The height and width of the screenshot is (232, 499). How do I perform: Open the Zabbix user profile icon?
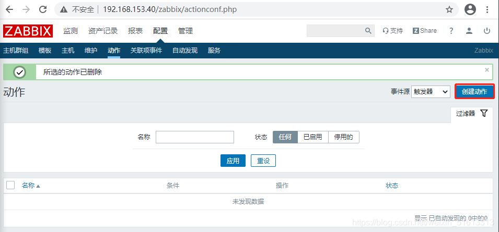[x=469, y=31]
